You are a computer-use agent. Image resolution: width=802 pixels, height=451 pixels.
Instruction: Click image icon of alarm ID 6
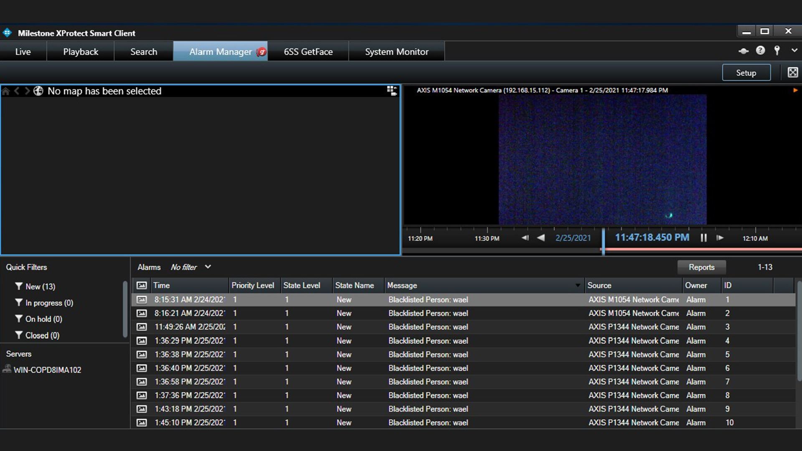142,368
